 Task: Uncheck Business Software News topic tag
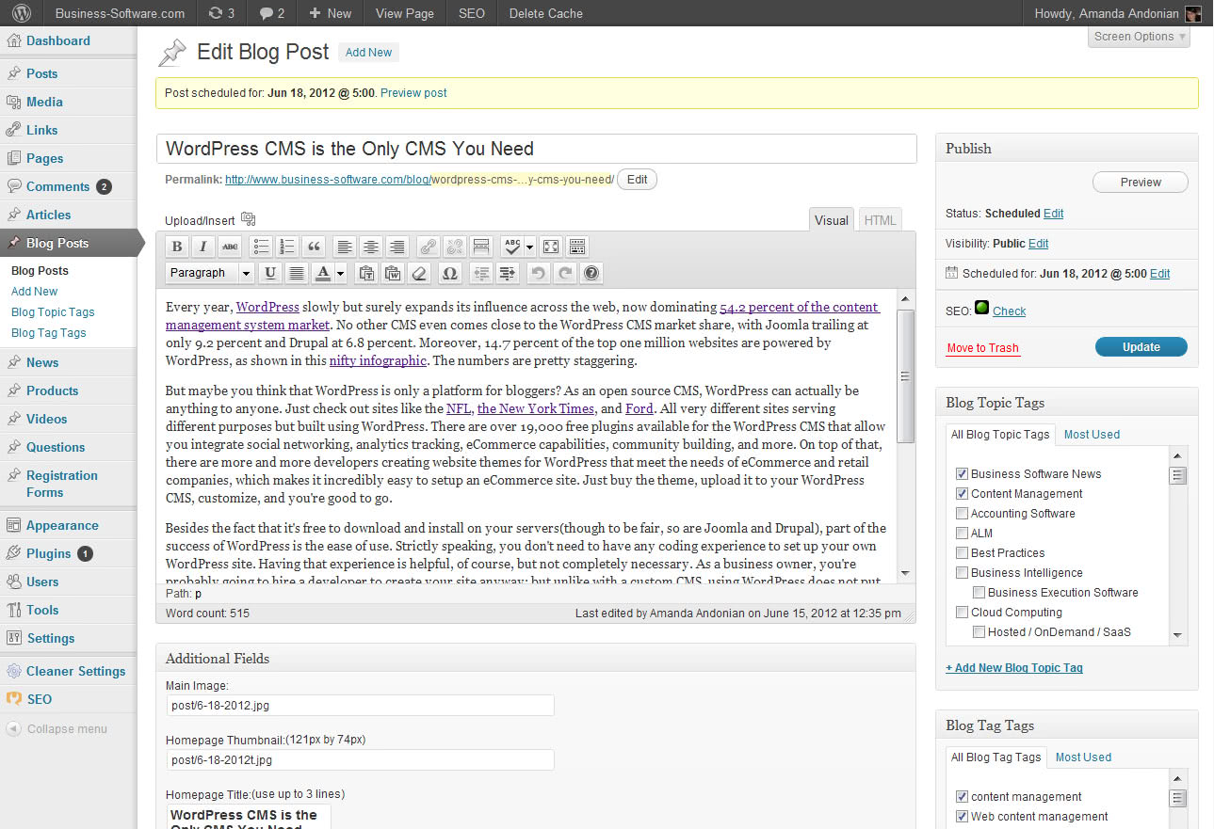click(x=962, y=473)
